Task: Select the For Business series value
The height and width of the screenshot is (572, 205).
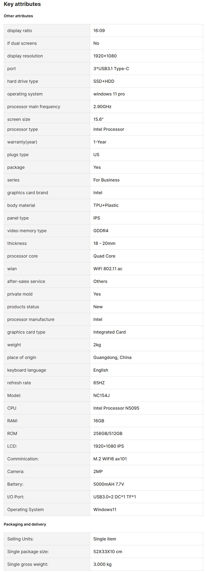Action: pyautogui.click(x=106, y=180)
